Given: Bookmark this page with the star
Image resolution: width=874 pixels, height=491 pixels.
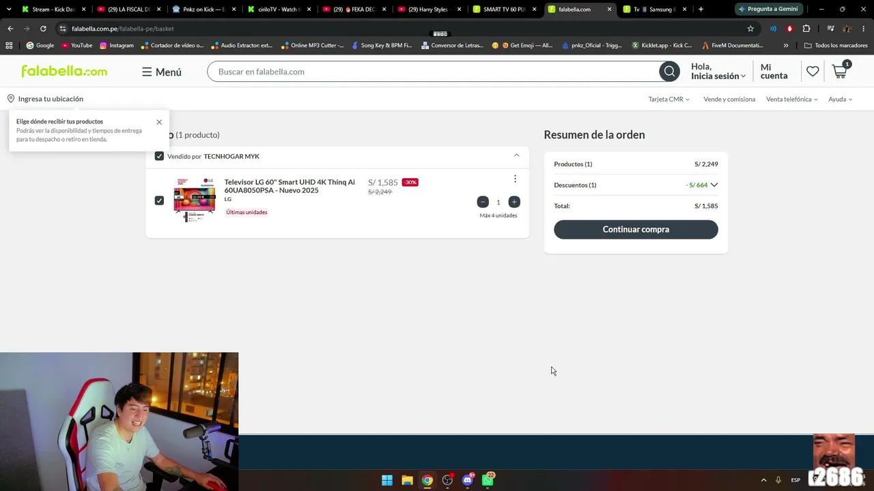Looking at the screenshot, I should click(x=750, y=29).
